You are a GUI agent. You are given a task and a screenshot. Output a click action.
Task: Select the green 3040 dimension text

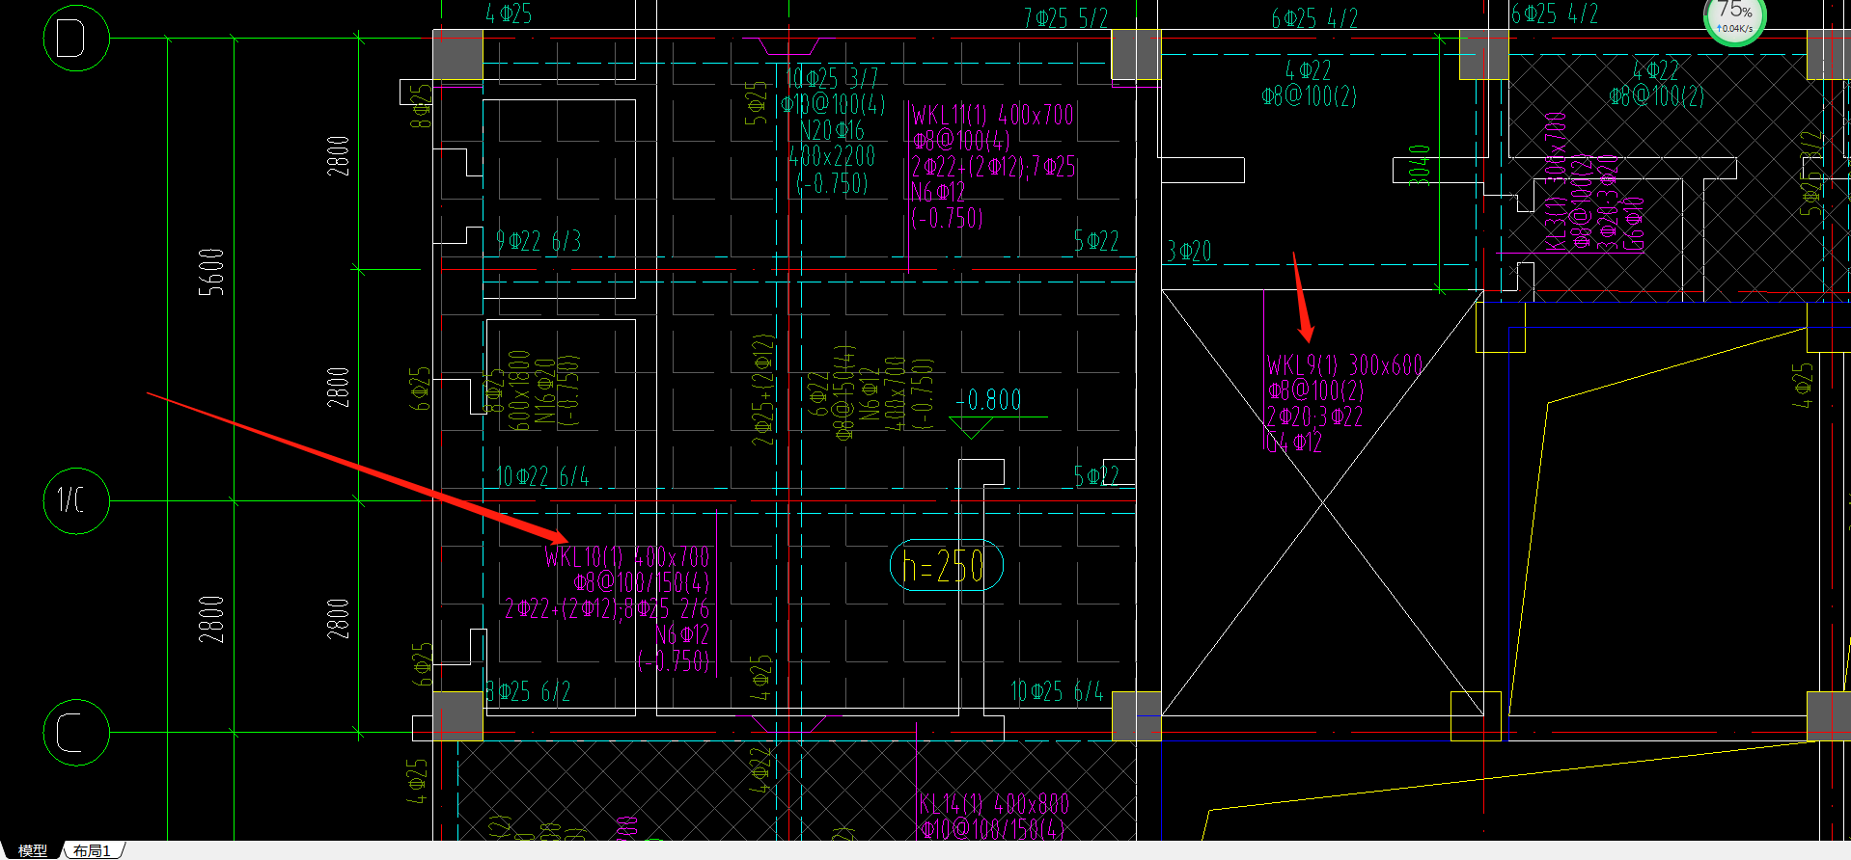click(1419, 165)
